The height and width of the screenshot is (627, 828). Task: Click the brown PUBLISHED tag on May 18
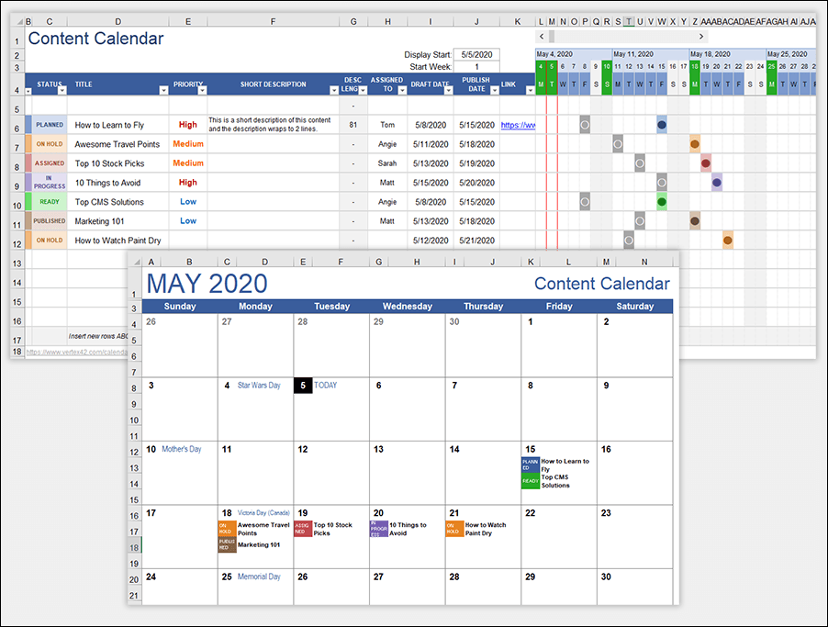(227, 545)
